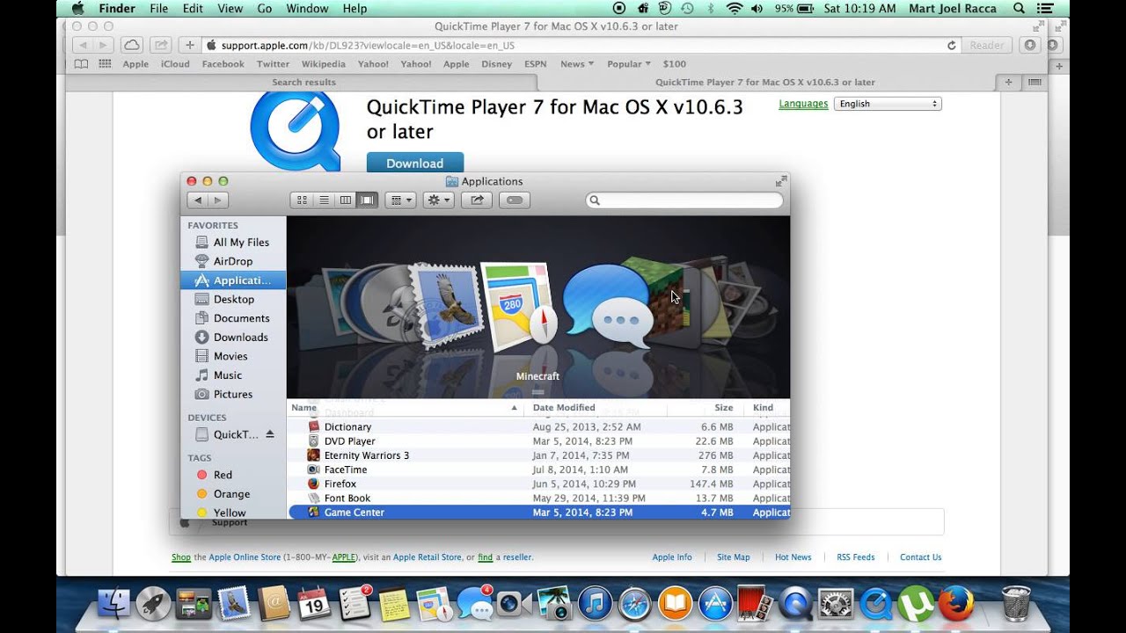Open the English language dropdown

click(x=888, y=104)
